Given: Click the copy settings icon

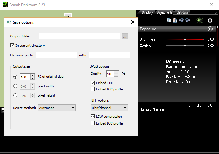Looking at the screenshot, I should pos(169,20).
